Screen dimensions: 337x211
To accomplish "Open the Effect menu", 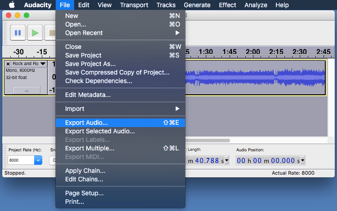I will 227,5.
